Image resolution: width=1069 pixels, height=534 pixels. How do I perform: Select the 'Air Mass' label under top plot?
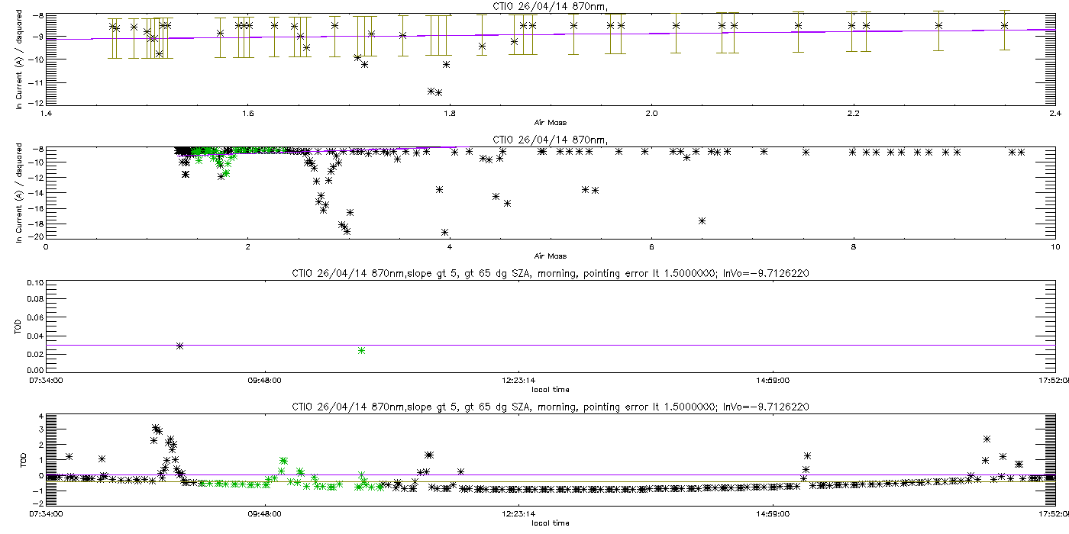coord(550,122)
